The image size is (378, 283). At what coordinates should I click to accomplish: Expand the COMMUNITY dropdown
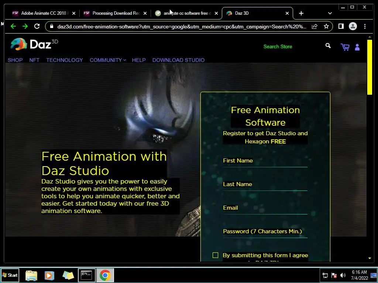coord(108,60)
